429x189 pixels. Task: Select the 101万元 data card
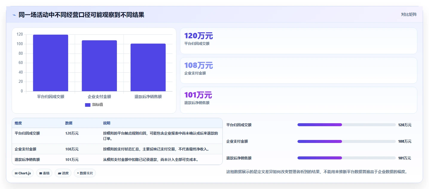[x=298, y=100]
